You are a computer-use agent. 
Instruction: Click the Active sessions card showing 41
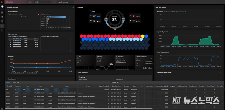(95, 16)
